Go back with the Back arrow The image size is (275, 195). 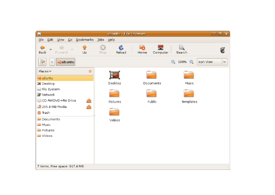click(42, 50)
